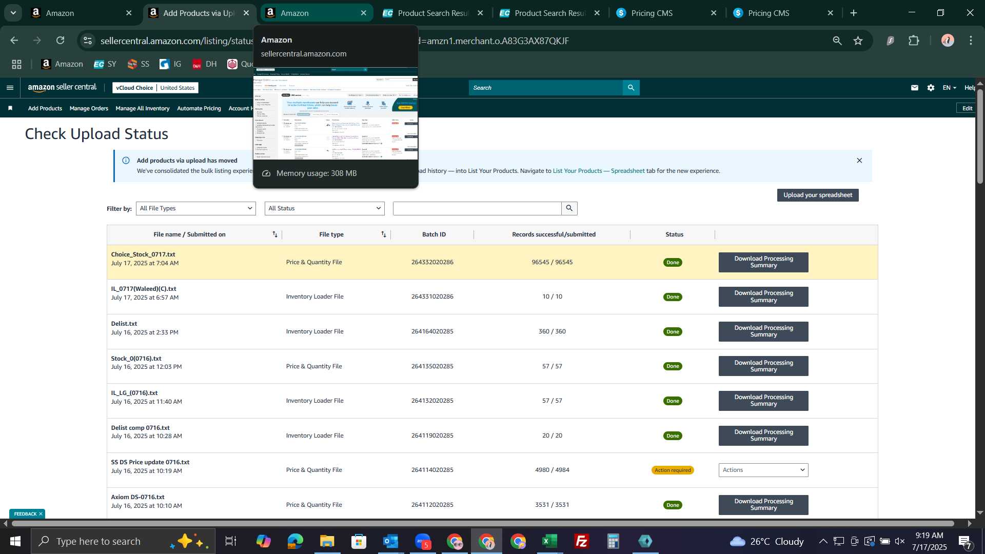Switch to first Product Search Results tab
The height and width of the screenshot is (554, 985).
pos(432,13)
